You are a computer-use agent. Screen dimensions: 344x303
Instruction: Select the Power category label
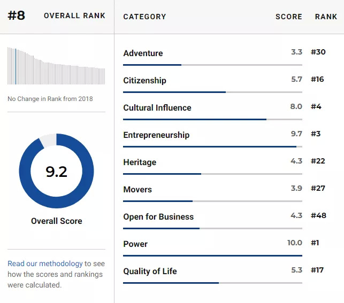[135, 244]
